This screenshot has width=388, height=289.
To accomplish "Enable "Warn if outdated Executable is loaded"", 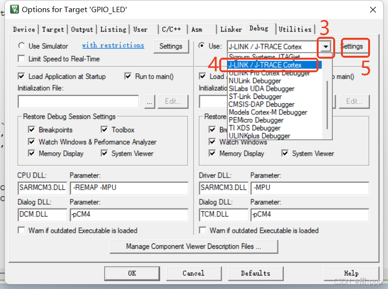I will pyautogui.click(x=22, y=230).
